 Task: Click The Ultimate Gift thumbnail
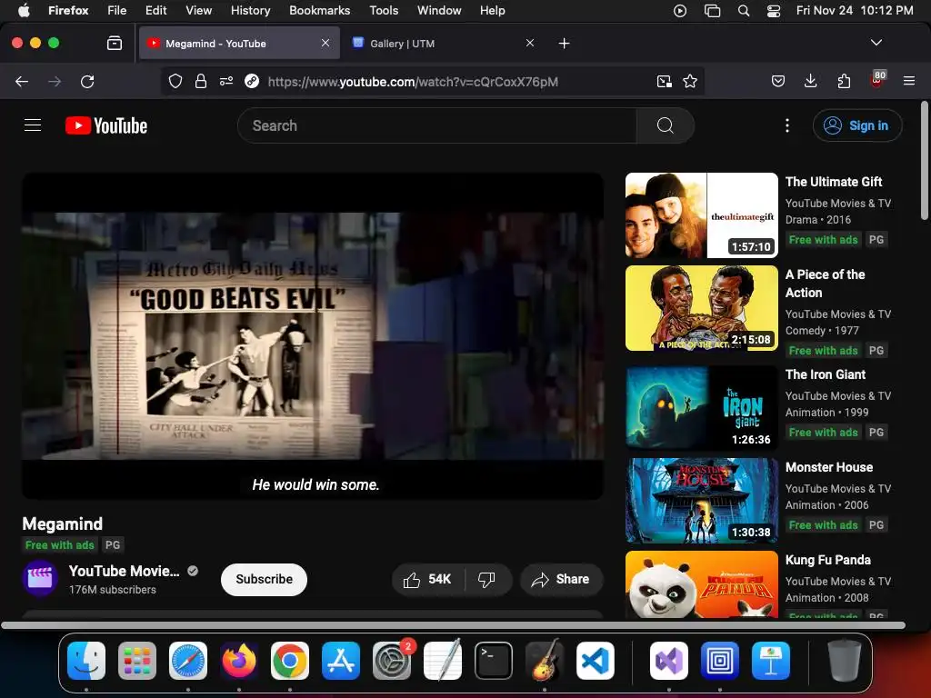(701, 215)
